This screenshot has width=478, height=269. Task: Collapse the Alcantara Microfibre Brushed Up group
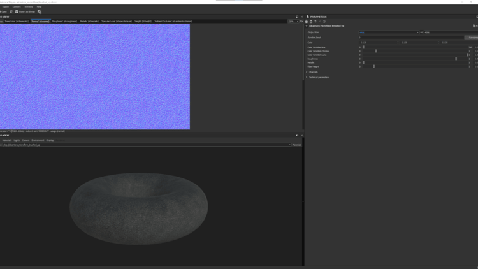pyautogui.click(x=307, y=26)
